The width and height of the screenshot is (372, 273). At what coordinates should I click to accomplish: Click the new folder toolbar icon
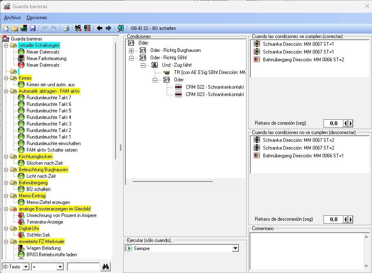point(14,28)
